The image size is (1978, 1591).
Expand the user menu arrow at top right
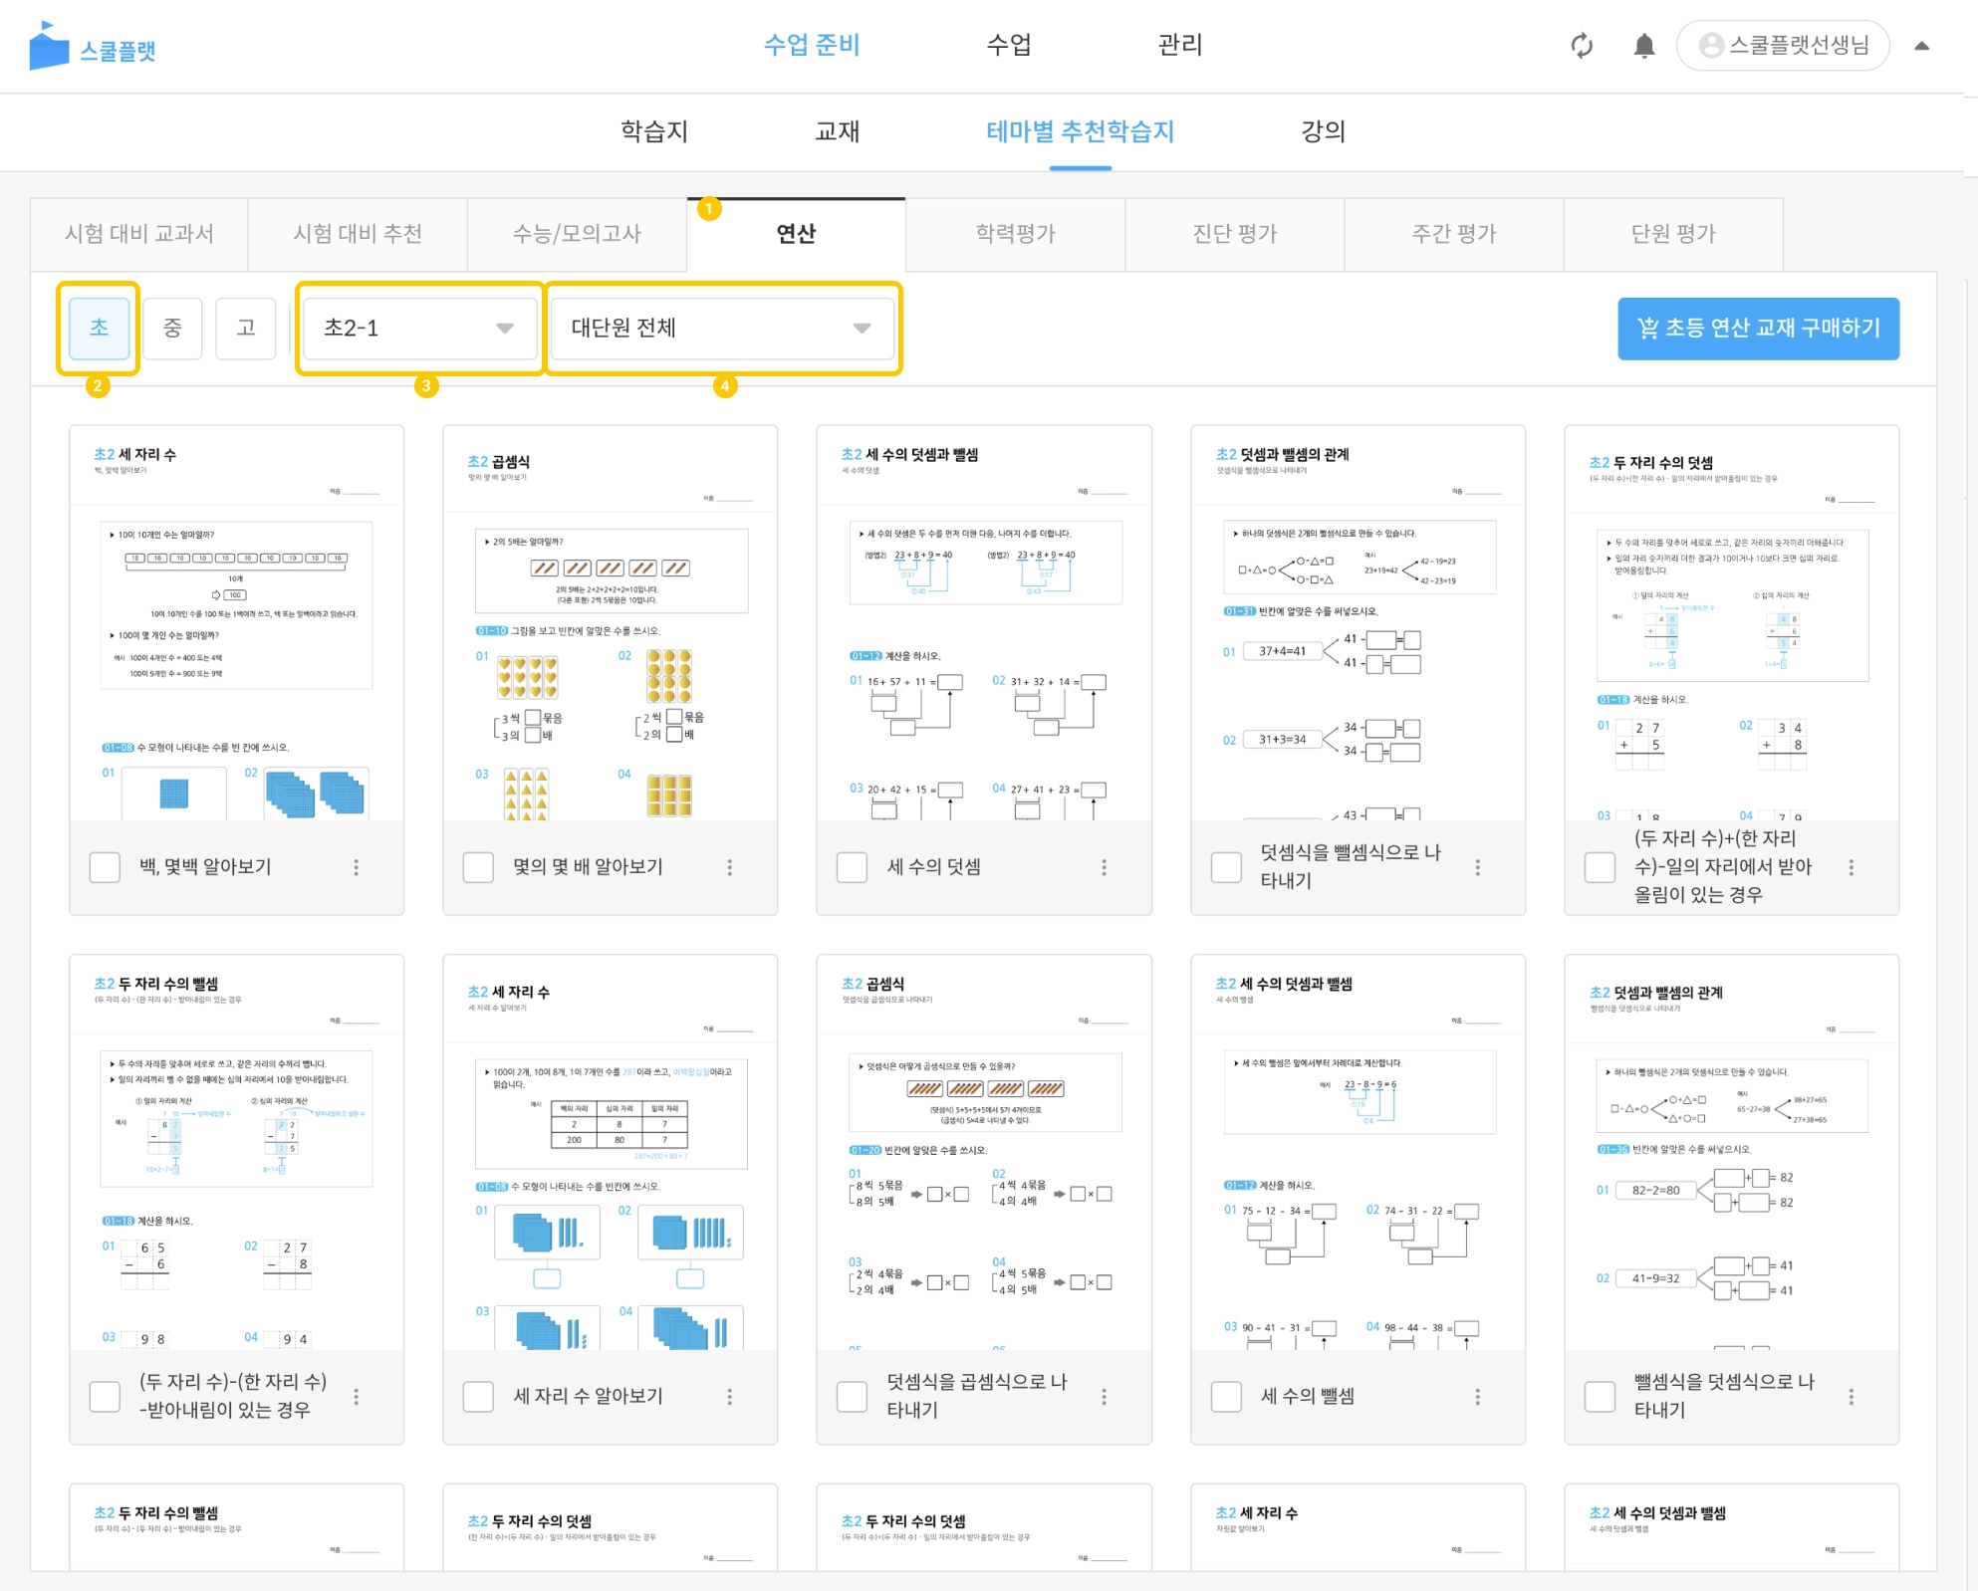pos(1921,46)
